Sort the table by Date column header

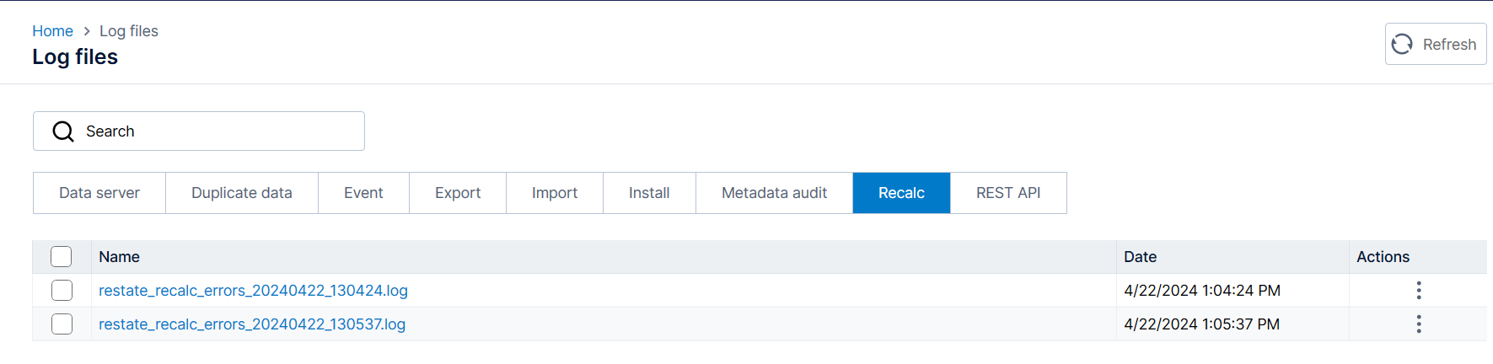pyautogui.click(x=1140, y=257)
